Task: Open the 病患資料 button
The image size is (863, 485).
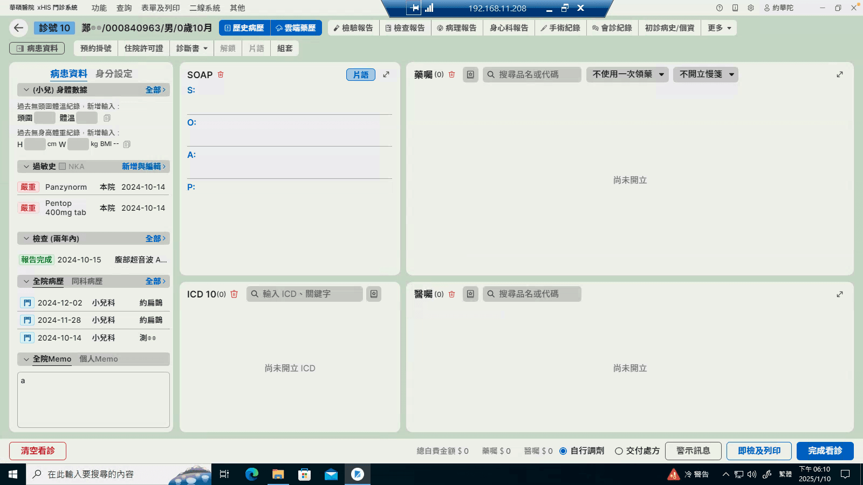Action: pyautogui.click(x=37, y=48)
